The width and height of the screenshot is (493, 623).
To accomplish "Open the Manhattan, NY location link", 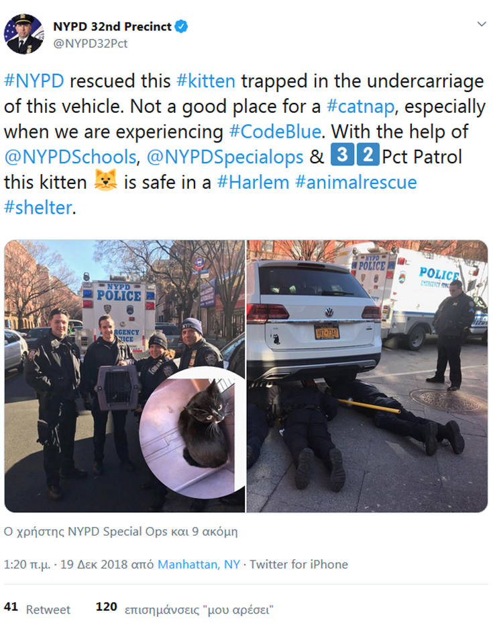I will click(199, 565).
